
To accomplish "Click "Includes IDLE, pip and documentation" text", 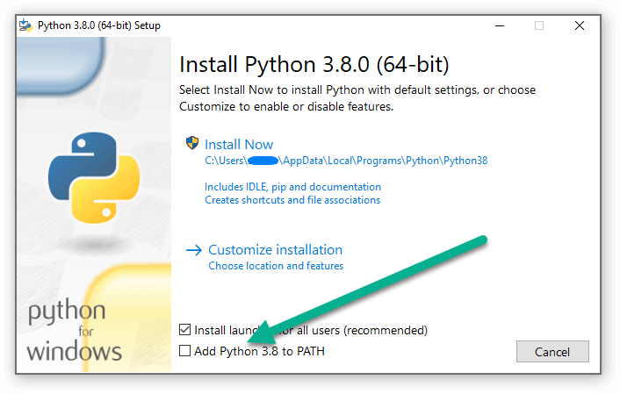I will pos(292,187).
